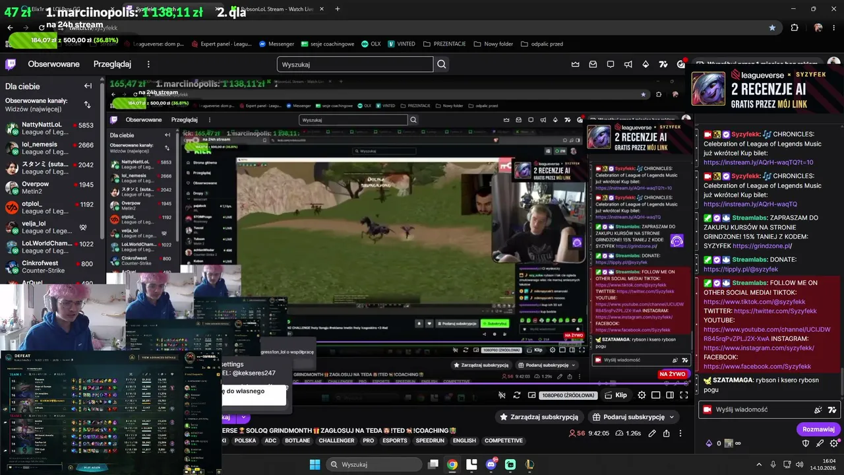Enter fullscreen on the video player
Viewport: 844px width, 475px height.
pyautogui.click(x=684, y=395)
